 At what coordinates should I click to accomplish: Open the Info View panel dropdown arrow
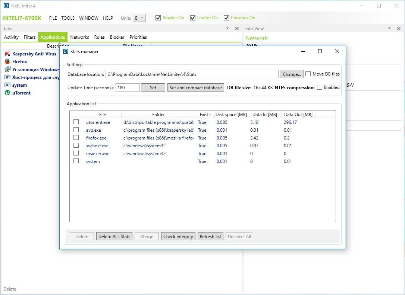389,29
